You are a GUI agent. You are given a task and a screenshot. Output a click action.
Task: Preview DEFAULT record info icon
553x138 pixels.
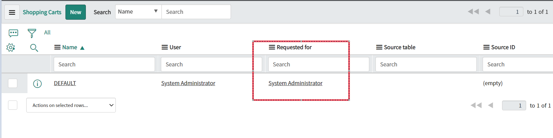(x=37, y=84)
